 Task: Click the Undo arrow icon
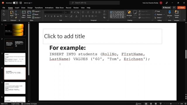(4, 11)
